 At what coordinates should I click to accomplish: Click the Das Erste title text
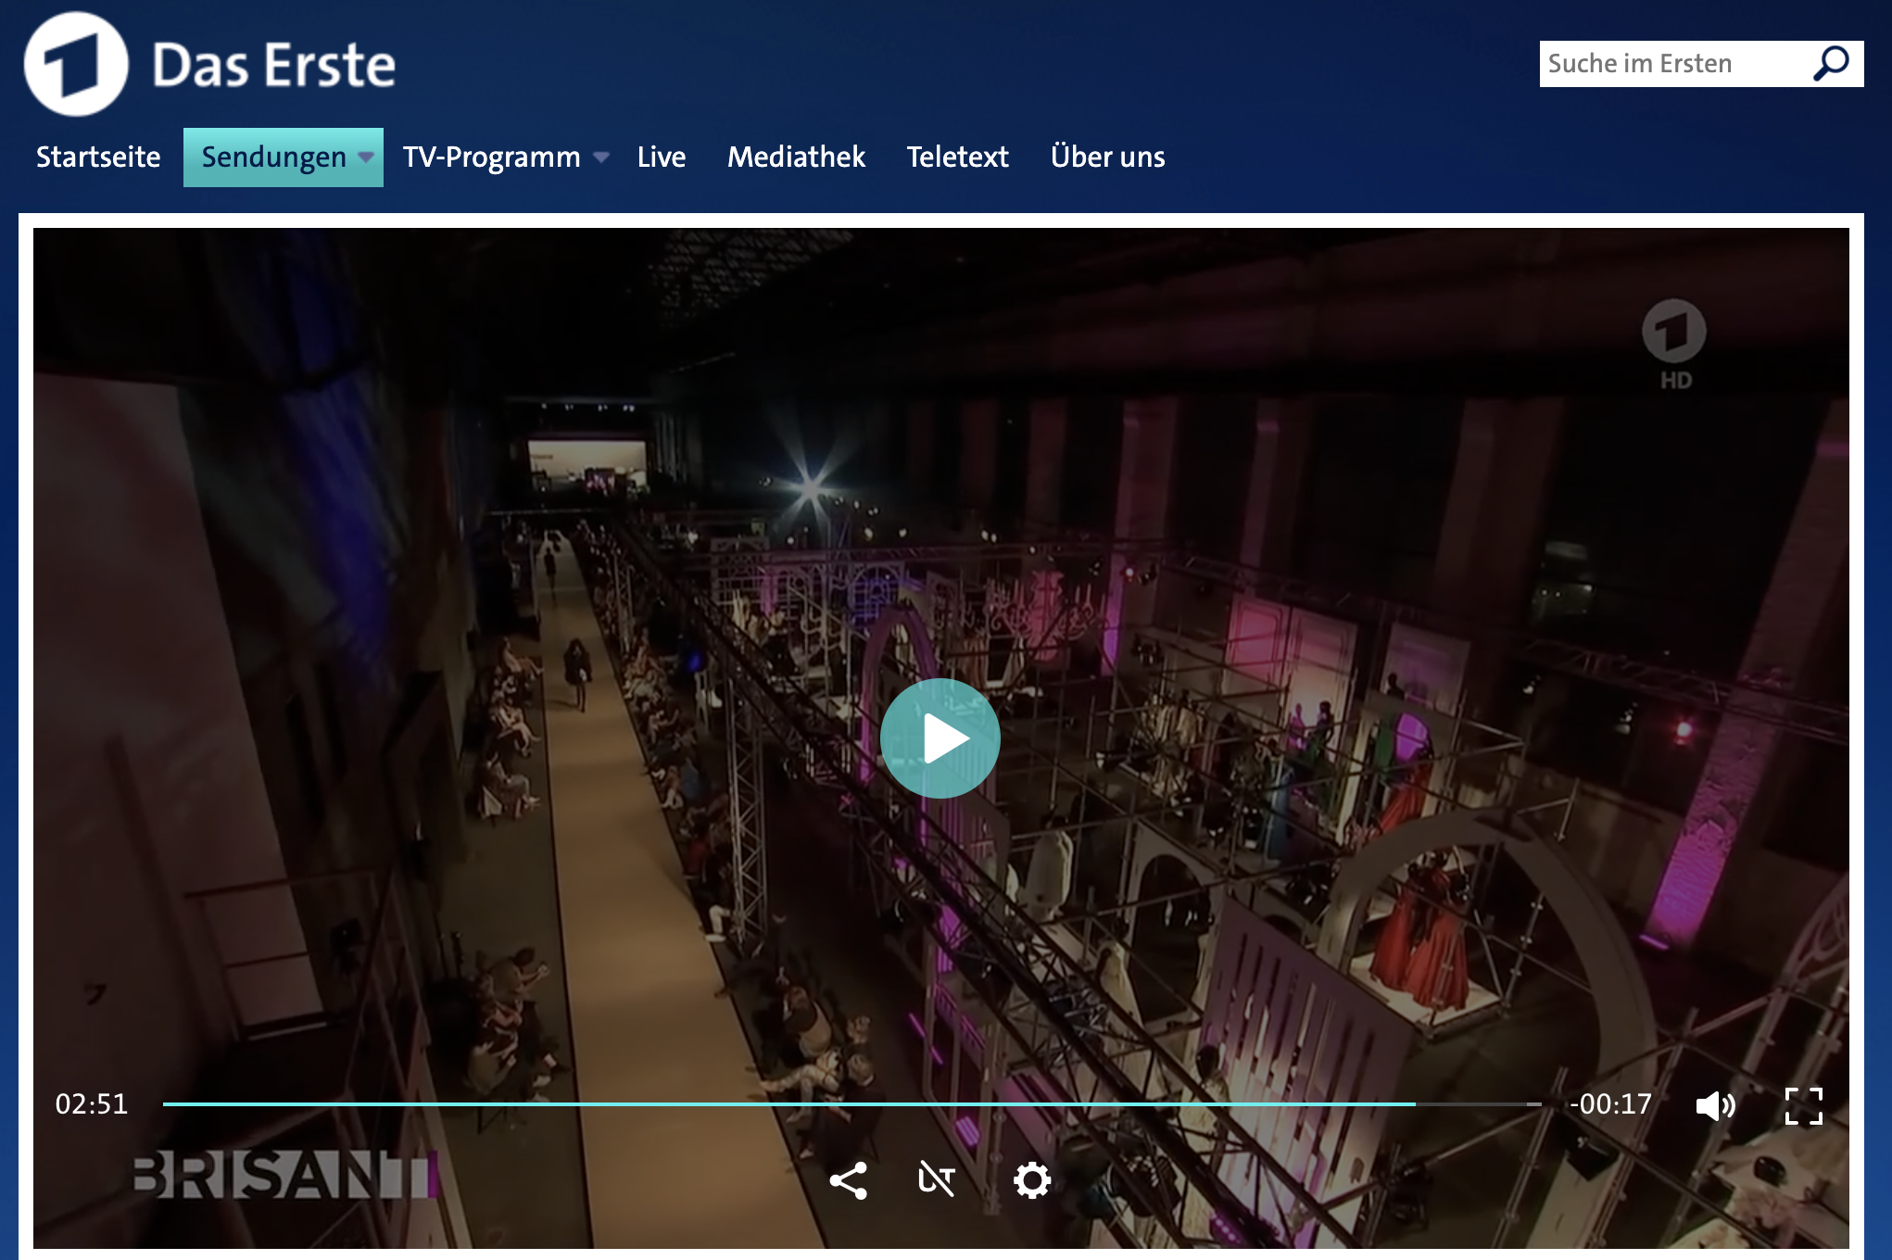click(x=273, y=65)
